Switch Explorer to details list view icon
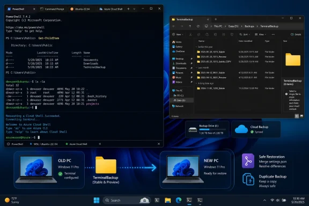This screenshot has width=309, height=206. 297,116
